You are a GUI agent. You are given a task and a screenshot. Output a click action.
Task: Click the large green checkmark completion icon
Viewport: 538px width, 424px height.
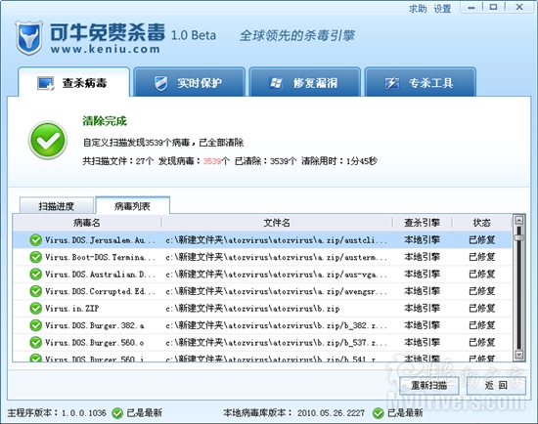coord(48,140)
